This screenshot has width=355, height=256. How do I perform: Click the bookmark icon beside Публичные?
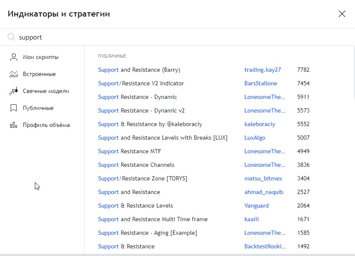point(14,108)
